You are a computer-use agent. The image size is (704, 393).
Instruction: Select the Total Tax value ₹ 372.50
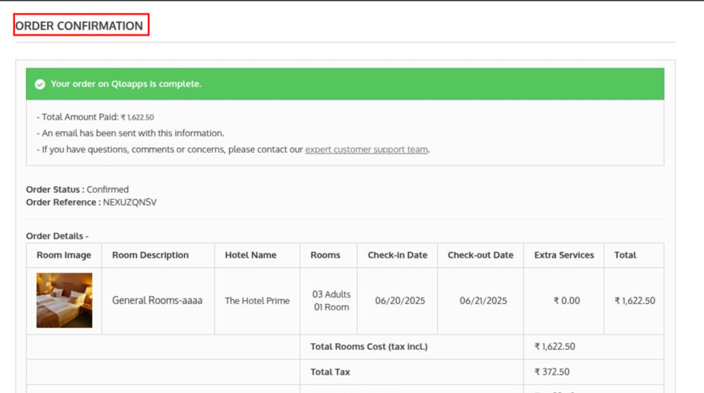(552, 372)
